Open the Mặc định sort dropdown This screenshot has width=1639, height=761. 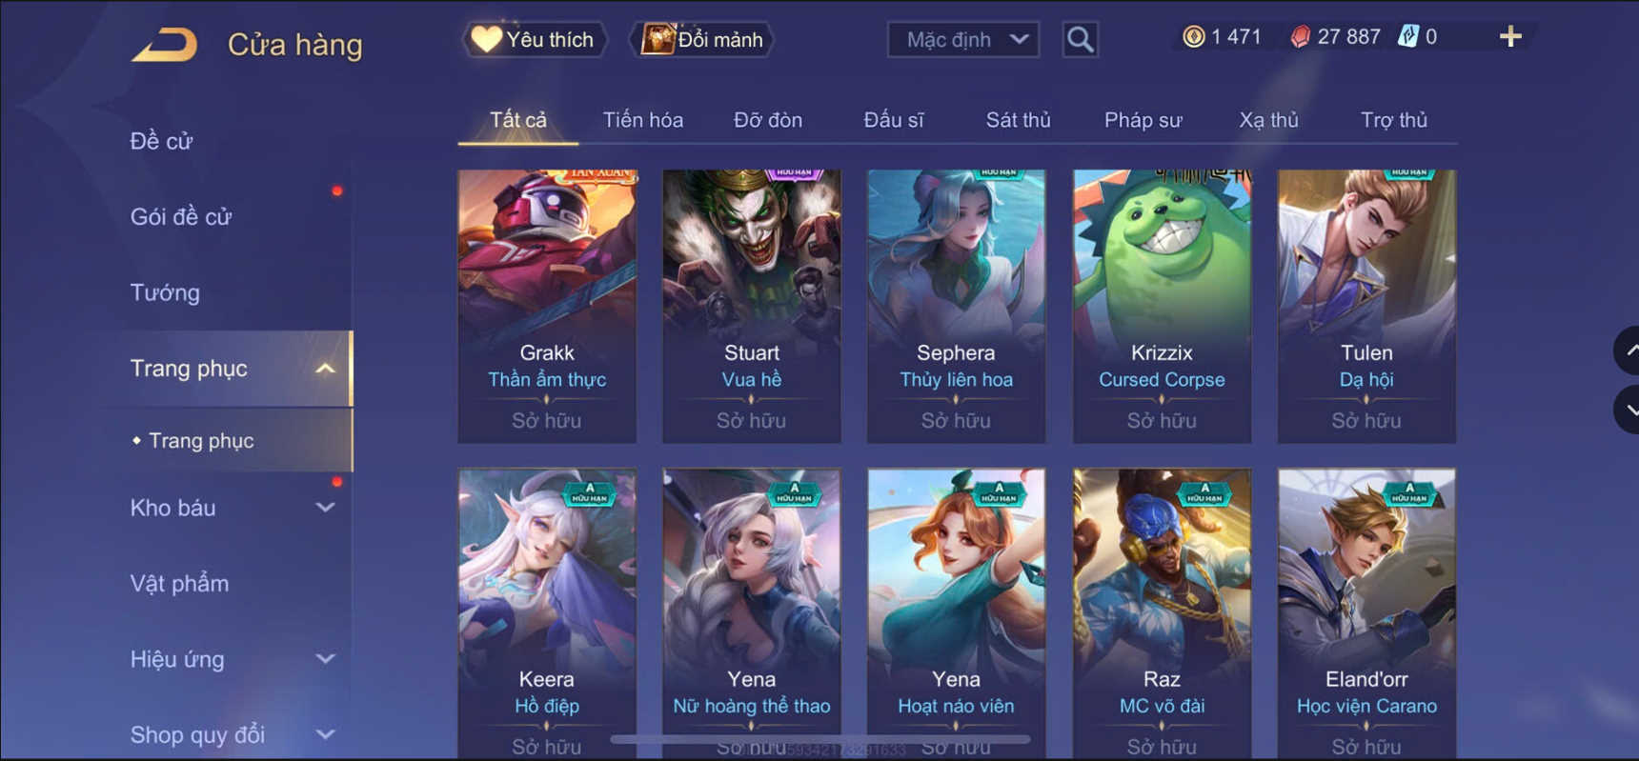pos(963,40)
